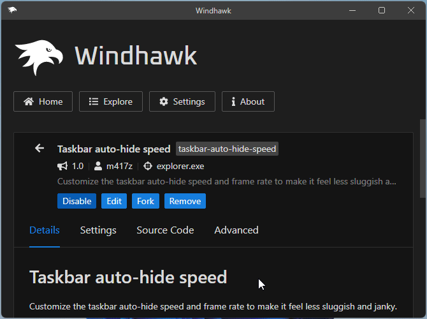Click the back arrow icon
The height and width of the screenshot is (319, 427).
pyautogui.click(x=40, y=148)
